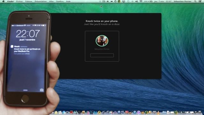
Task: Click 'Knock twice on your phone.' heading
Action: (x=102, y=21)
